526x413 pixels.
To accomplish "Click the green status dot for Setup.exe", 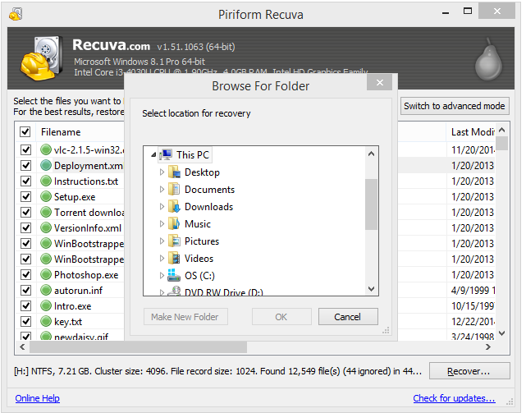I will tap(46, 196).
